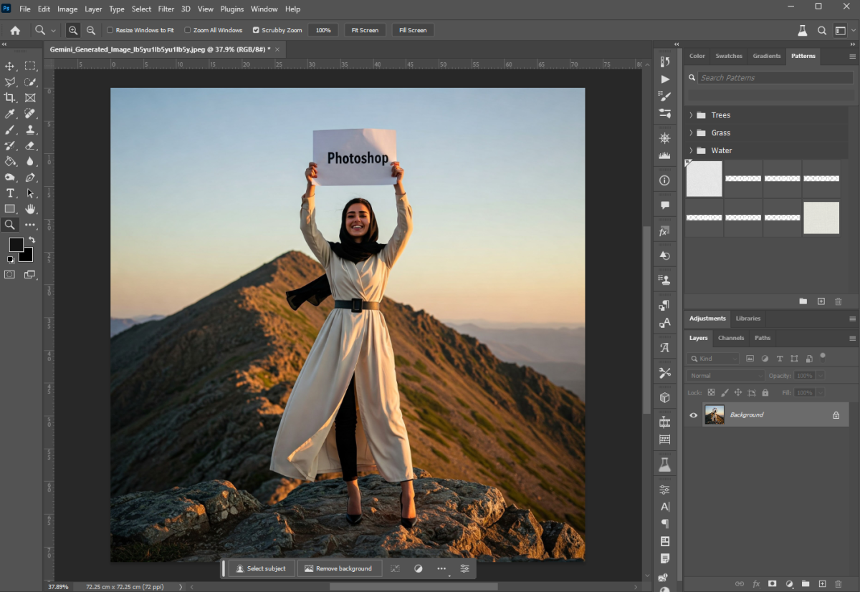This screenshot has height=592, width=860.
Task: Select the Crop tool
Action: point(10,97)
